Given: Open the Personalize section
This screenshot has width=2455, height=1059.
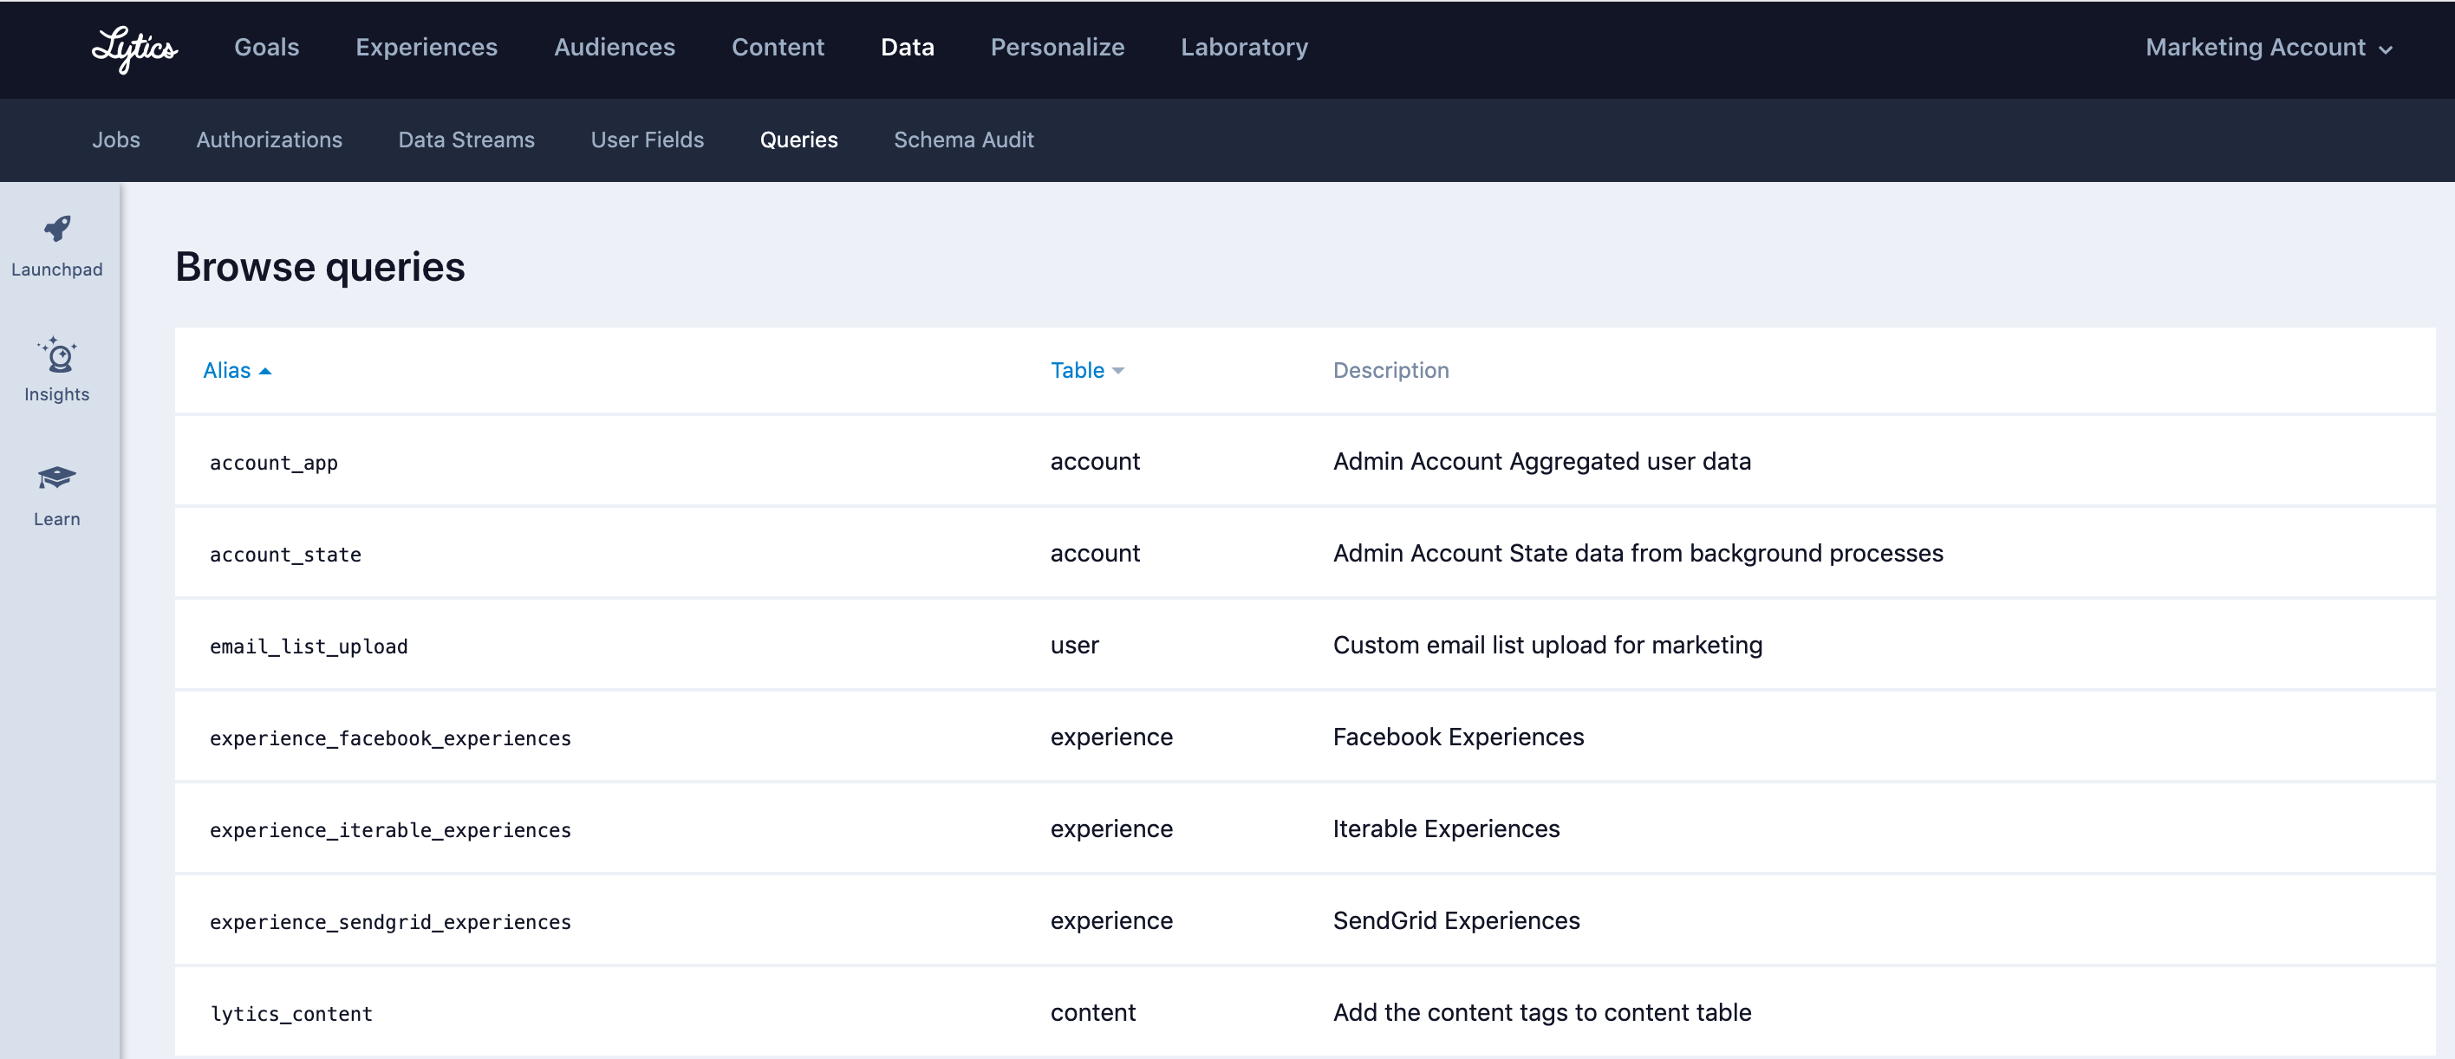Looking at the screenshot, I should (1057, 47).
